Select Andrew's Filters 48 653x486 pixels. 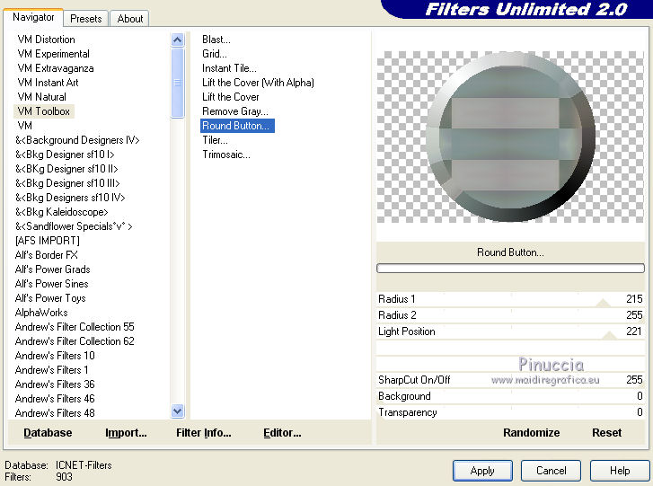coord(55,413)
